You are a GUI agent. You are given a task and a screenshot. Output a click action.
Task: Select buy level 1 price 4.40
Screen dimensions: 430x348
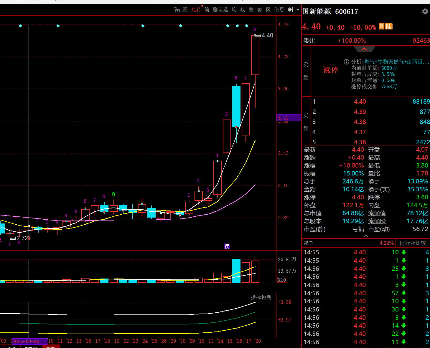pos(360,102)
